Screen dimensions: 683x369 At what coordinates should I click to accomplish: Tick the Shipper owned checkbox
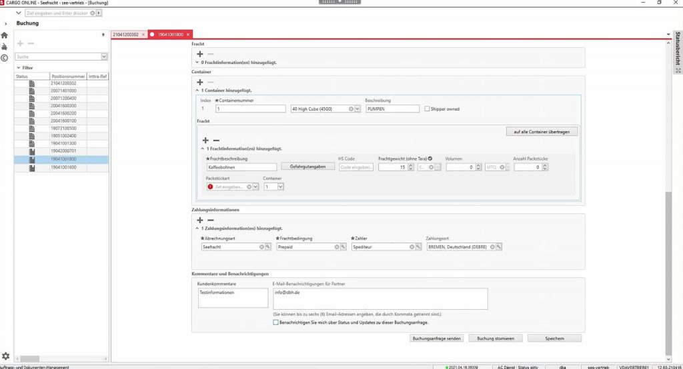coord(427,109)
